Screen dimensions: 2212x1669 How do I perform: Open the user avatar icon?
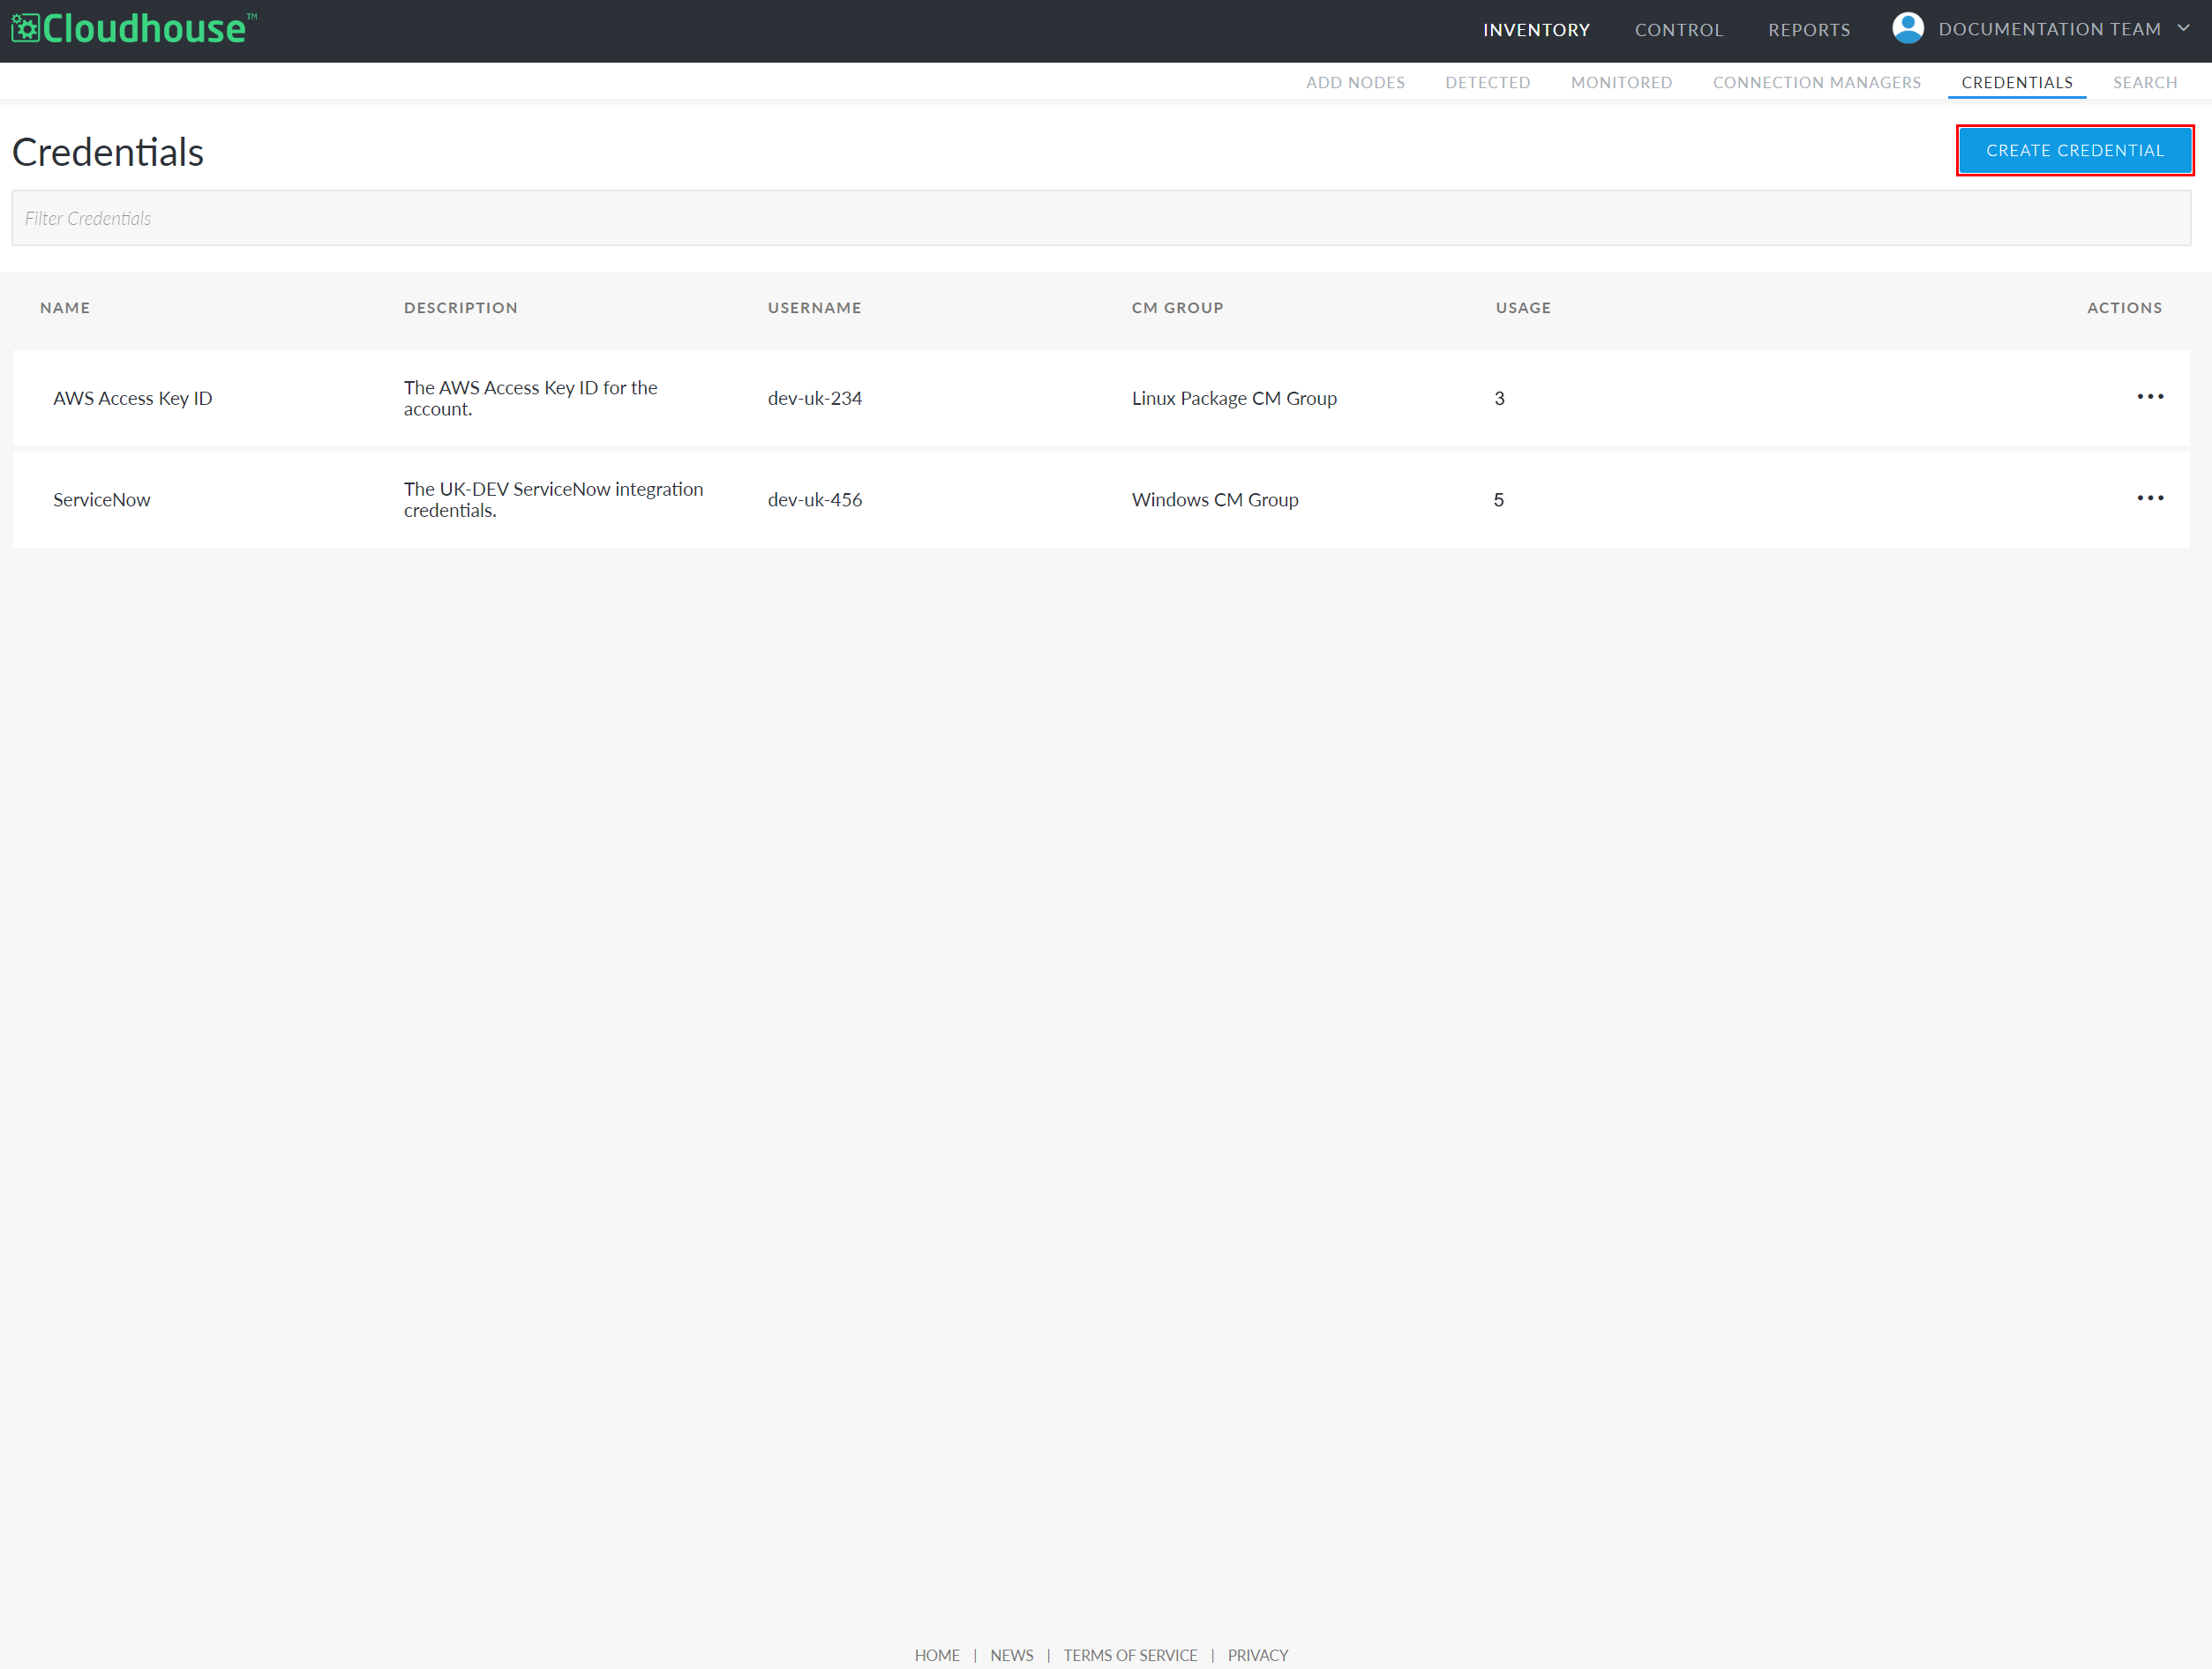(1907, 28)
